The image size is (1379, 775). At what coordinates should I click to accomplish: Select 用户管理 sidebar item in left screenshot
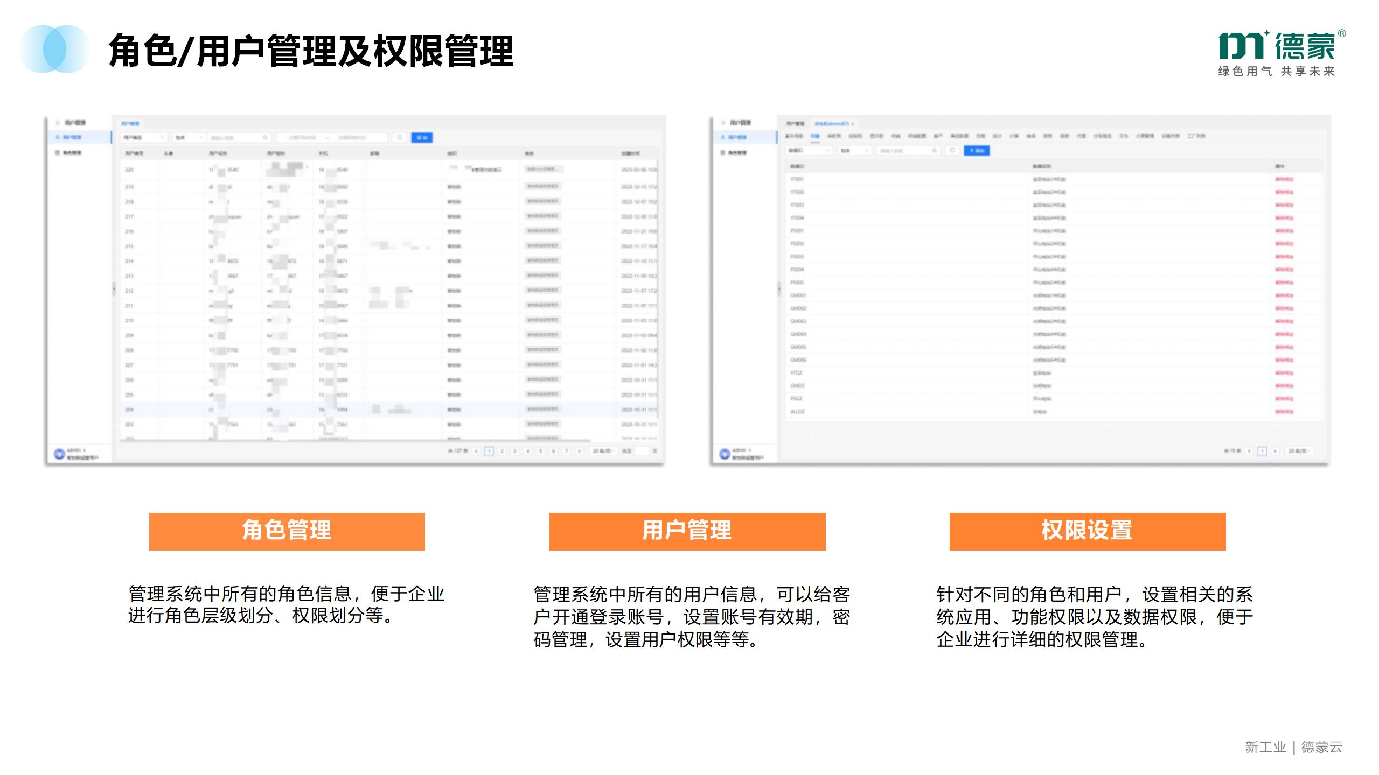80,137
